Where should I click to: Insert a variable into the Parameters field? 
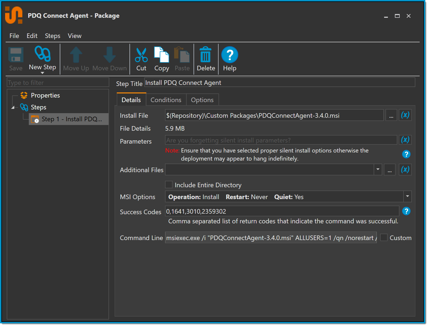click(405, 140)
